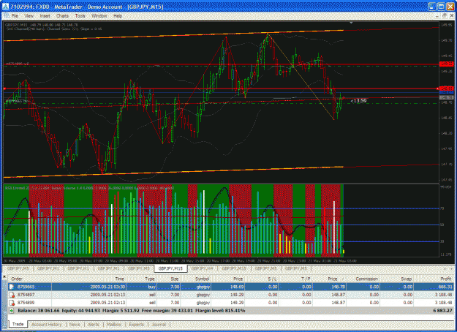The height and width of the screenshot is (332, 457).
Task: Click the 30 level on indicator scale
Action: 442,241
